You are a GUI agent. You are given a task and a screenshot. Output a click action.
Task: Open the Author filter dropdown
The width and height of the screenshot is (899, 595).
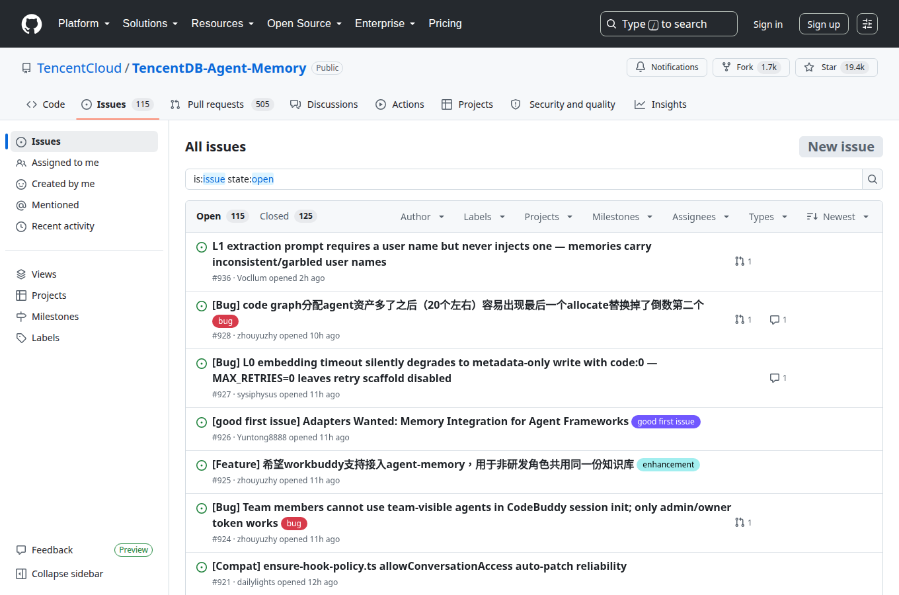(422, 217)
